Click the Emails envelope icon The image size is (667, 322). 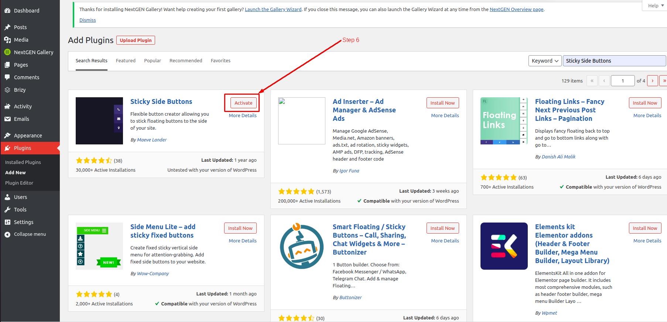(7, 119)
